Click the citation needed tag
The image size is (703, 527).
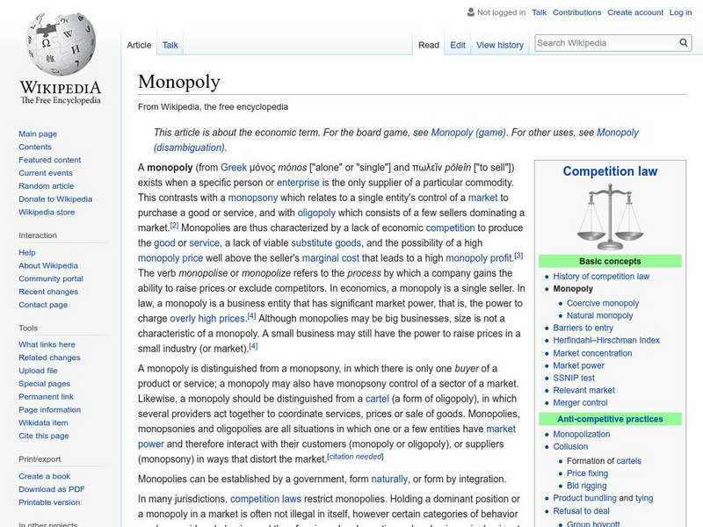pos(356,457)
